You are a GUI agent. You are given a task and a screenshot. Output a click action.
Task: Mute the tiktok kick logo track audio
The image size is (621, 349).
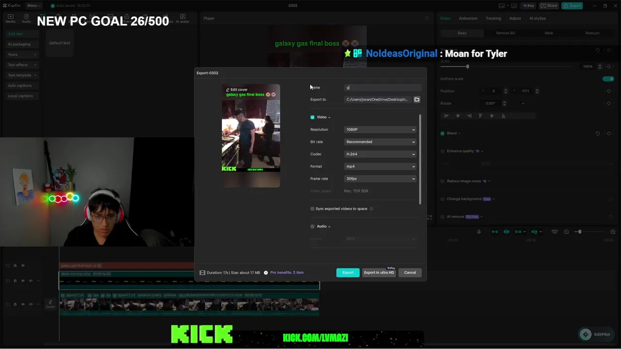[31, 281]
